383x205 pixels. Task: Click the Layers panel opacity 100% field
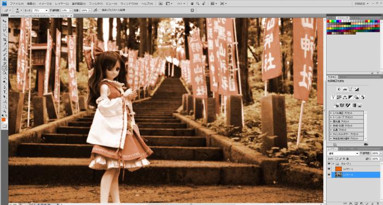(x=375, y=153)
